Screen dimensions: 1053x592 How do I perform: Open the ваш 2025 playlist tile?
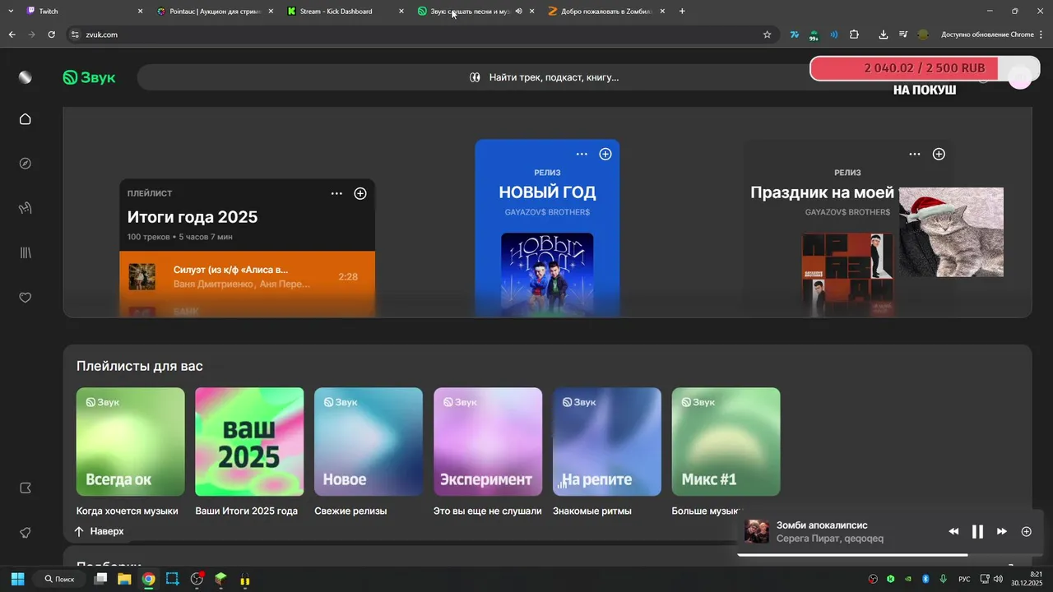[249, 442]
